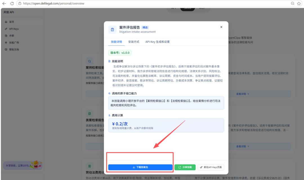Reload the page with refresh icon
The width and height of the screenshot is (304, 180).
coord(12,3)
